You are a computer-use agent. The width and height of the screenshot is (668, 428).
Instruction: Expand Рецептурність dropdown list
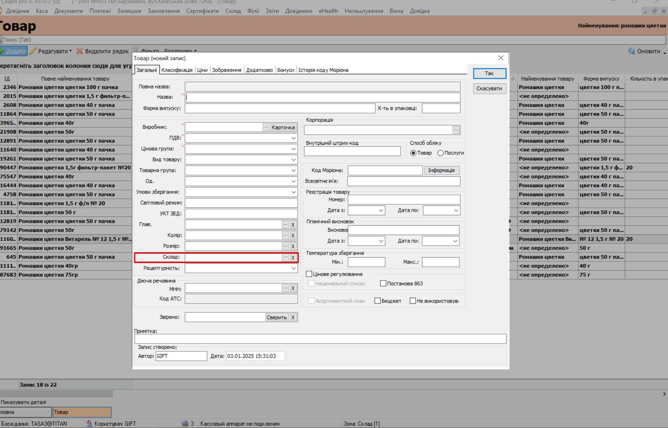pos(293,268)
